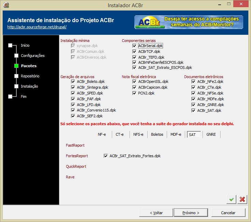Click the disabled ACBrDiversos.dpk checkbox
The image size is (251, 222).
click(x=73, y=57)
